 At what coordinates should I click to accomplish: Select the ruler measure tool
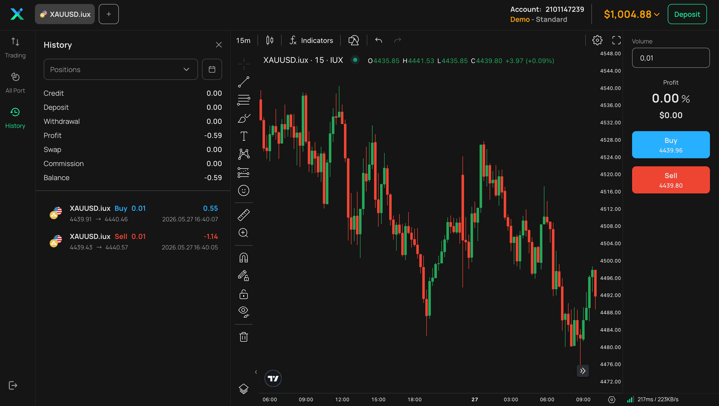[x=244, y=215]
